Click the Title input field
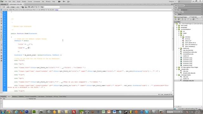Viewport: 203px width, 114px height. tap(52, 7)
